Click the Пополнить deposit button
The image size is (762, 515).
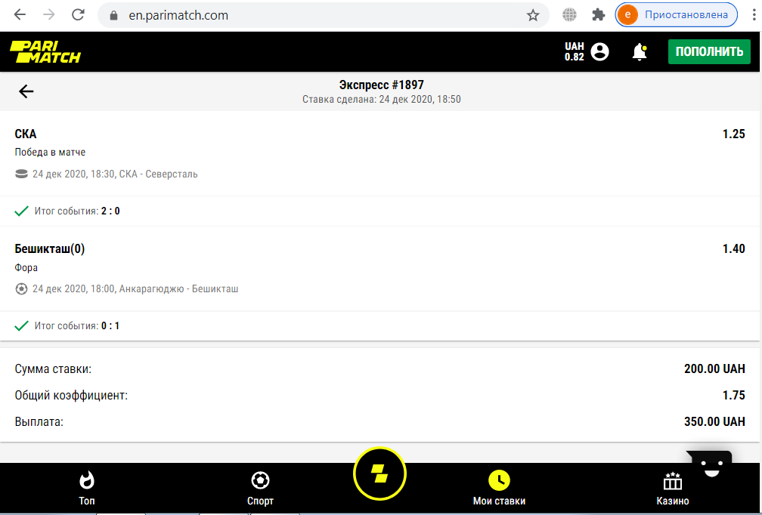[710, 51]
